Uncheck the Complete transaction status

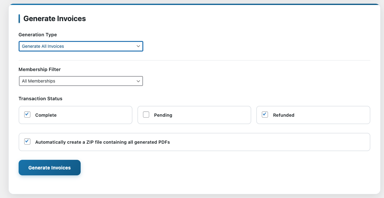tap(27, 115)
